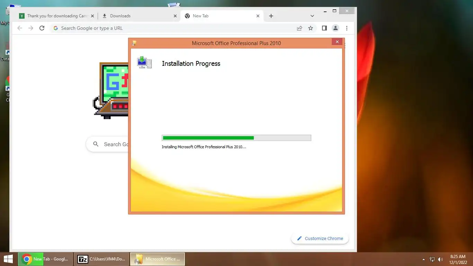
Task: Open Chrome three-dot menu
Action: point(347,28)
